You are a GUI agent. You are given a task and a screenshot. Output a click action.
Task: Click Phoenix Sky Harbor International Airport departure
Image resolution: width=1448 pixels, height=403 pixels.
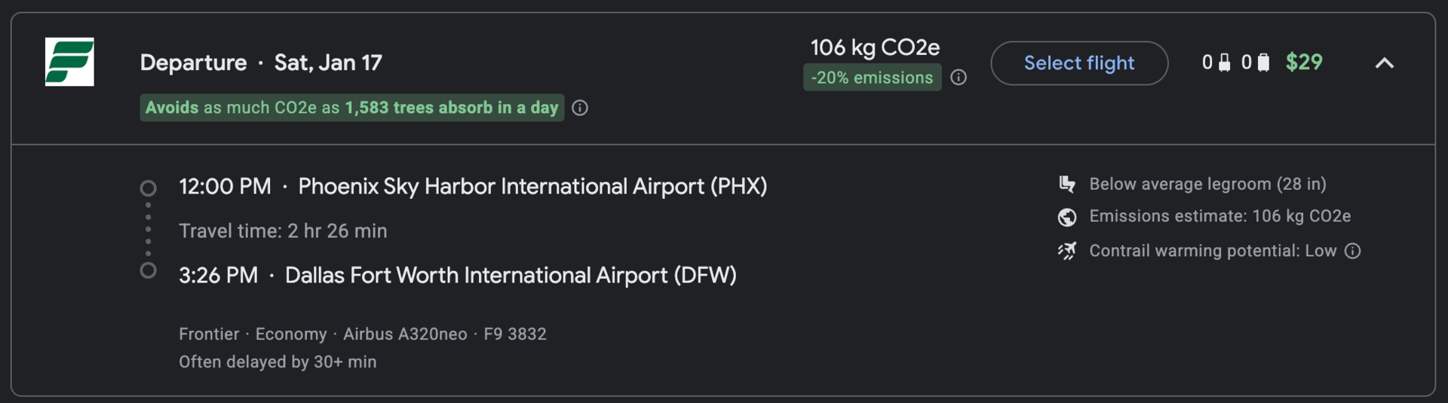(532, 186)
